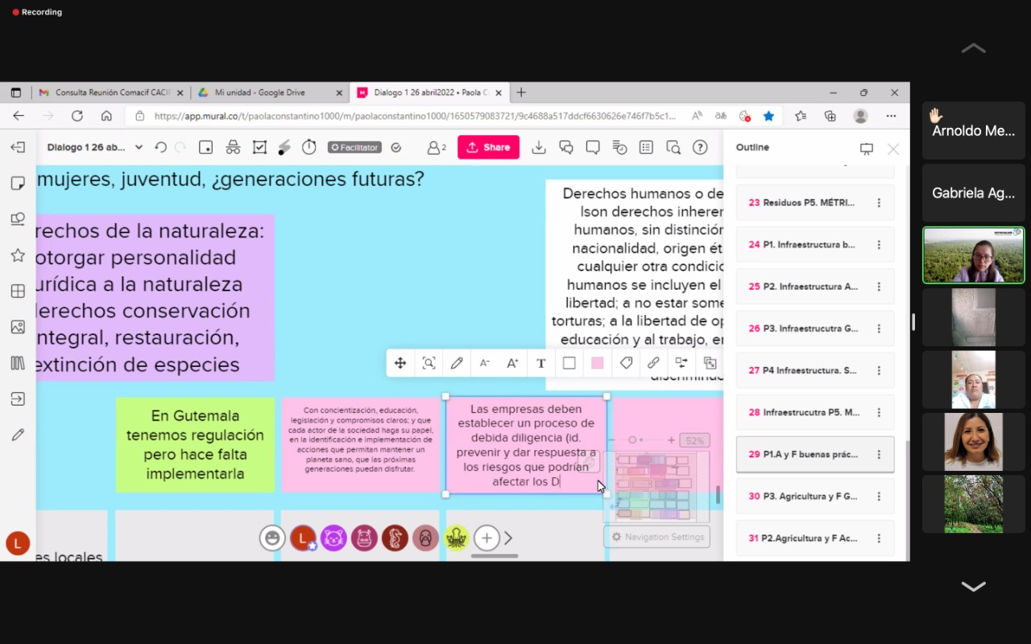Image resolution: width=1031 pixels, height=644 pixels.
Task: Open the timer tool
Action: click(309, 147)
